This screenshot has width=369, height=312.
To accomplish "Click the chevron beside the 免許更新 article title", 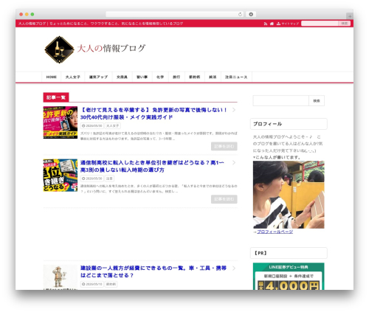I will pos(234,110).
